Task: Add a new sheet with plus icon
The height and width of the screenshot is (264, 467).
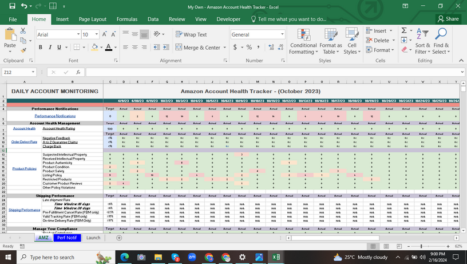Action: coord(119,238)
